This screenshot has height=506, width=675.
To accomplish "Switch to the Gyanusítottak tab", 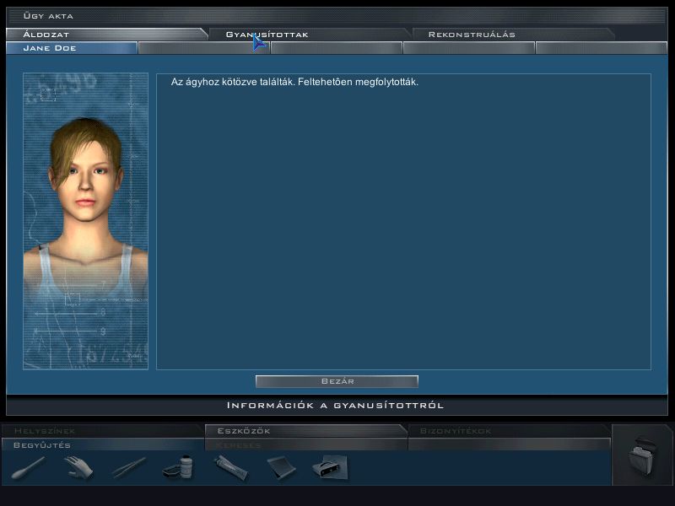I will click(x=267, y=35).
